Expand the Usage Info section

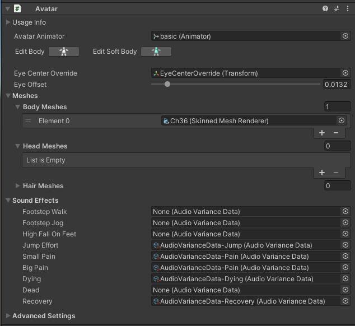pyautogui.click(x=8, y=22)
